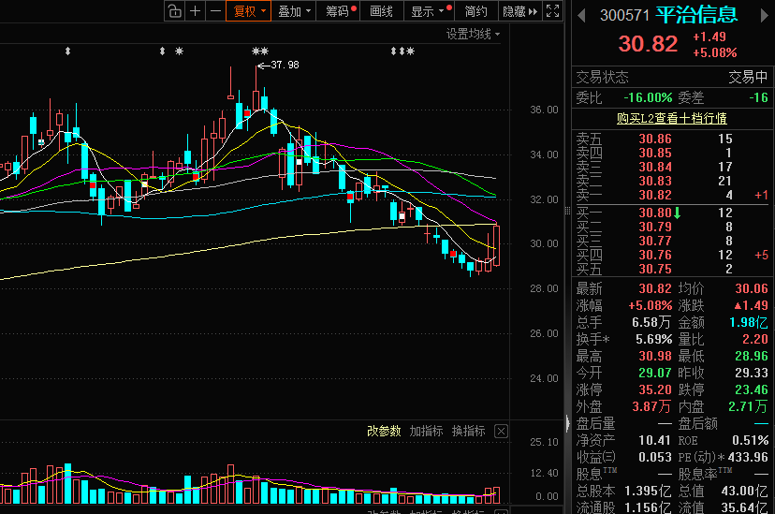Open the 画线 drawing tools
This screenshot has width=775, height=514.
click(381, 11)
